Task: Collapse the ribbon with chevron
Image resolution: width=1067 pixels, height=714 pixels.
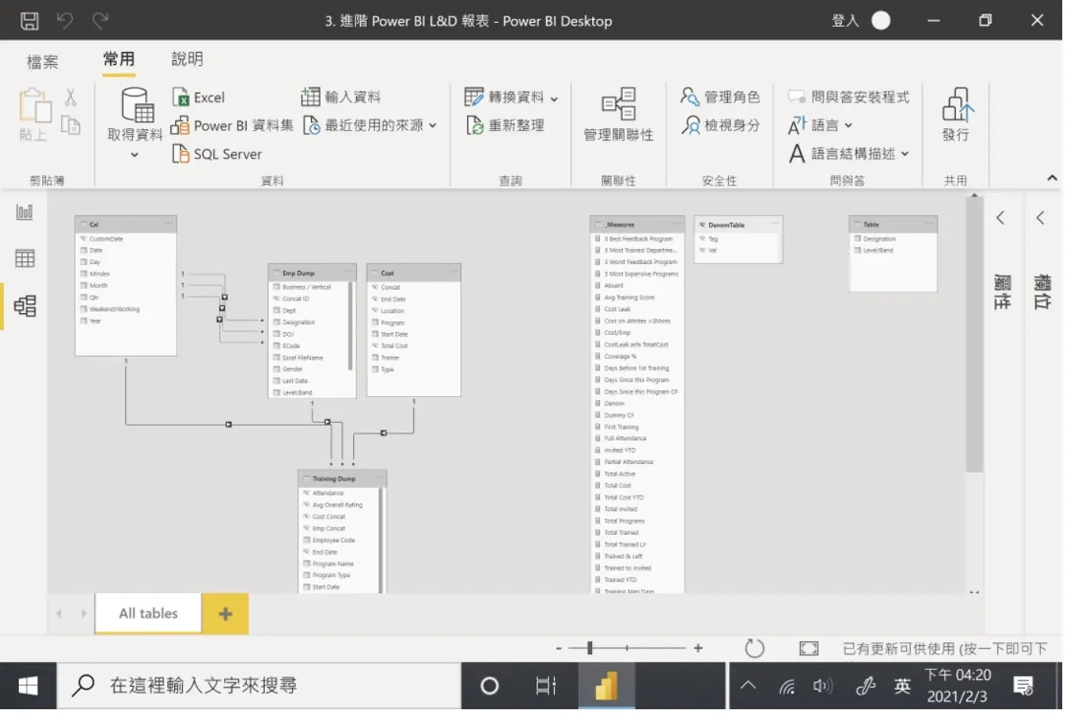Action: click(x=1051, y=179)
